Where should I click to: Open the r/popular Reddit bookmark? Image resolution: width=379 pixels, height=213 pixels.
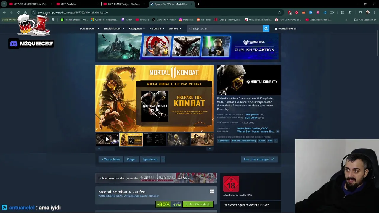tap(204, 20)
